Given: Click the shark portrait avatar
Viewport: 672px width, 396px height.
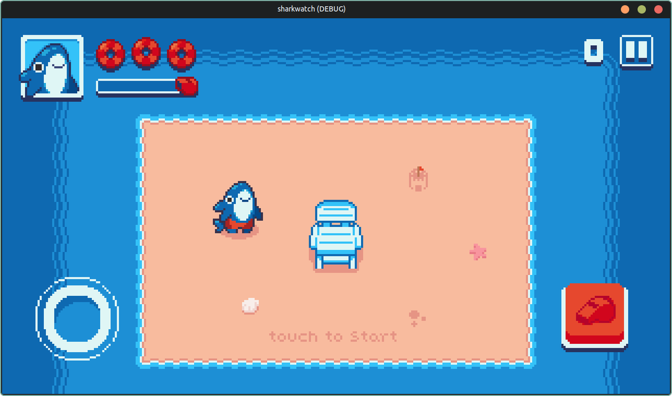Looking at the screenshot, I should (52, 68).
